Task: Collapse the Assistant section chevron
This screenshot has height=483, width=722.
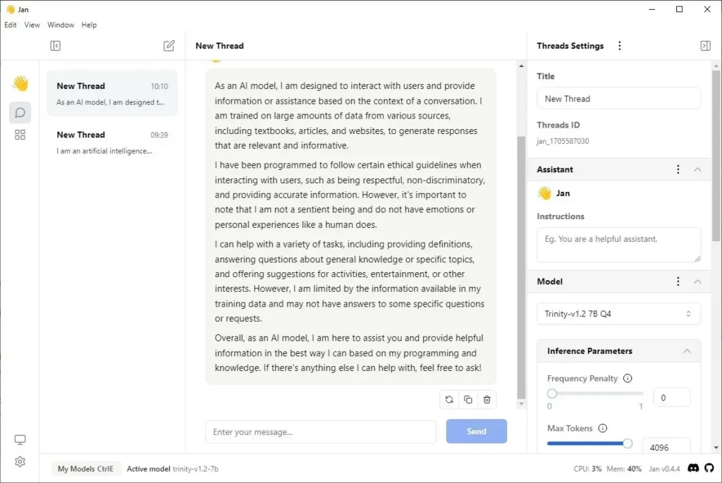Action: pyautogui.click(x=697, y=169)
